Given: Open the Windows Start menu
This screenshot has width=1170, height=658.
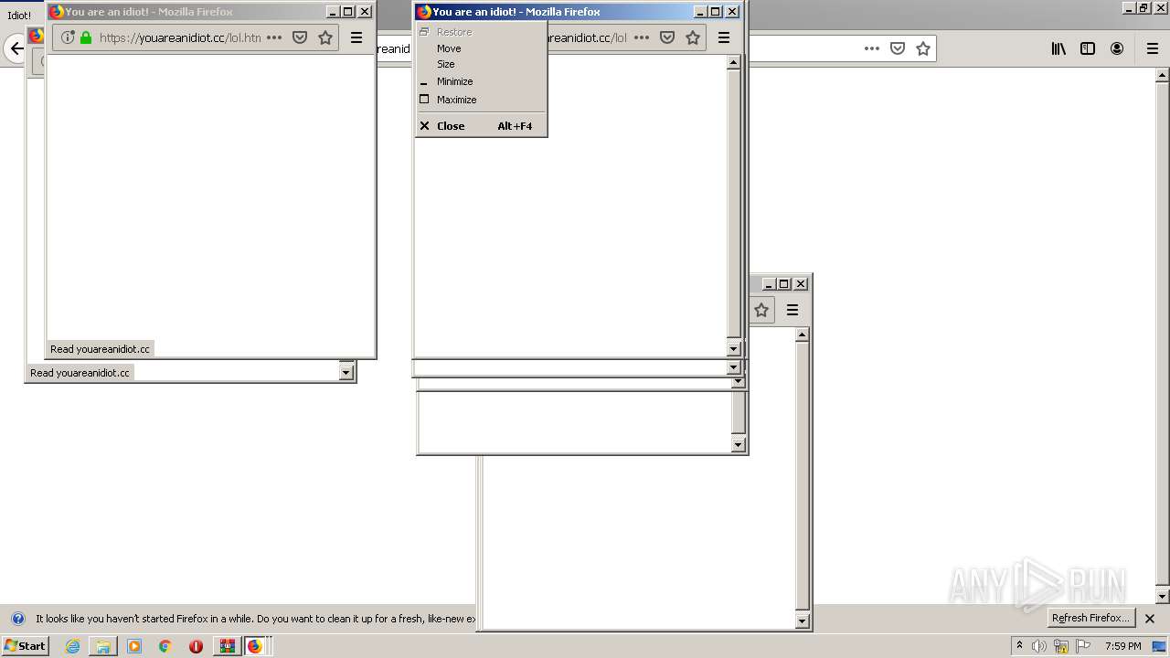Looking at the screenshot, I should 25,646.
